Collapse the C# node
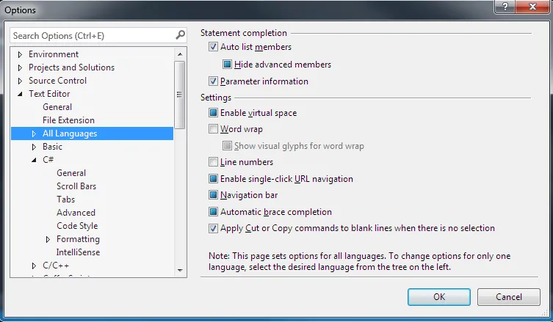This screenshot has height=322, width=553. tap(34, 160)
